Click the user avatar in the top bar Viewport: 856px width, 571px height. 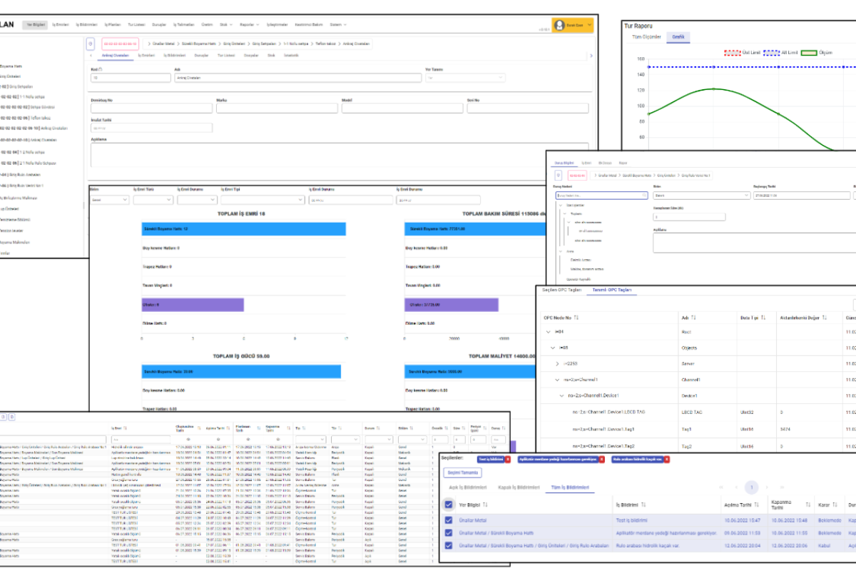(x=559, y=25)
